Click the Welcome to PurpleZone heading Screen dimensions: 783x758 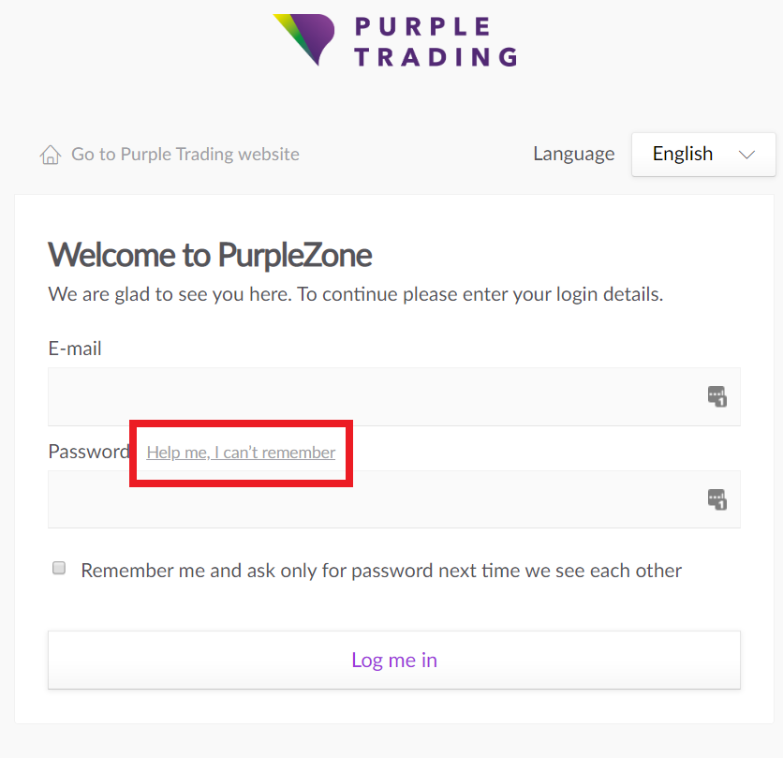[x=210, y=256]
